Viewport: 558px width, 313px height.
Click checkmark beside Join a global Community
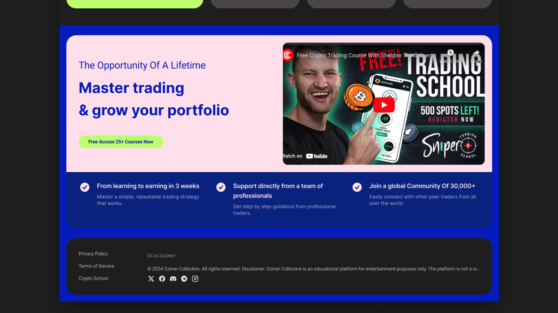coord(357,187)
